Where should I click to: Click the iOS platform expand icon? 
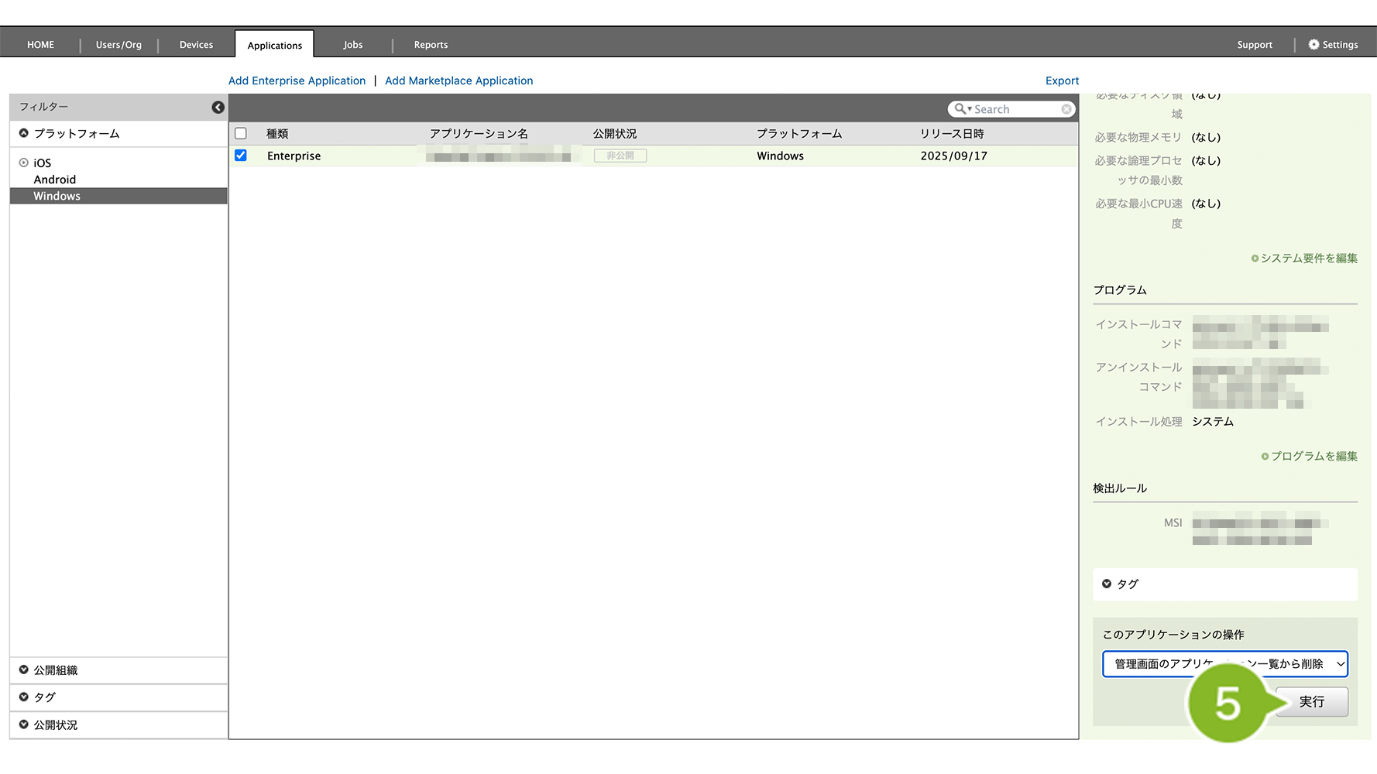[x=24, y=163]
